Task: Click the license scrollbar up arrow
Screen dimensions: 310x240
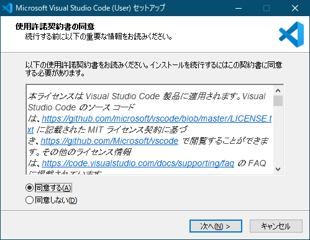Action: (278, 91)
